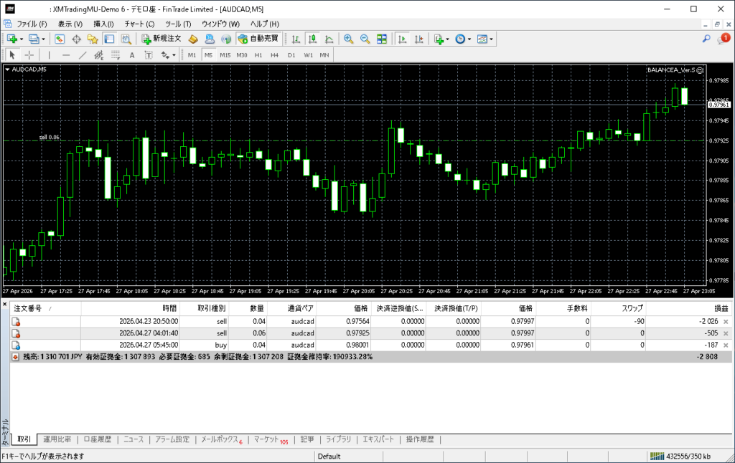Open the tile windows icon
This screenshot has height=463, width=735.
(x=382, y=39)
